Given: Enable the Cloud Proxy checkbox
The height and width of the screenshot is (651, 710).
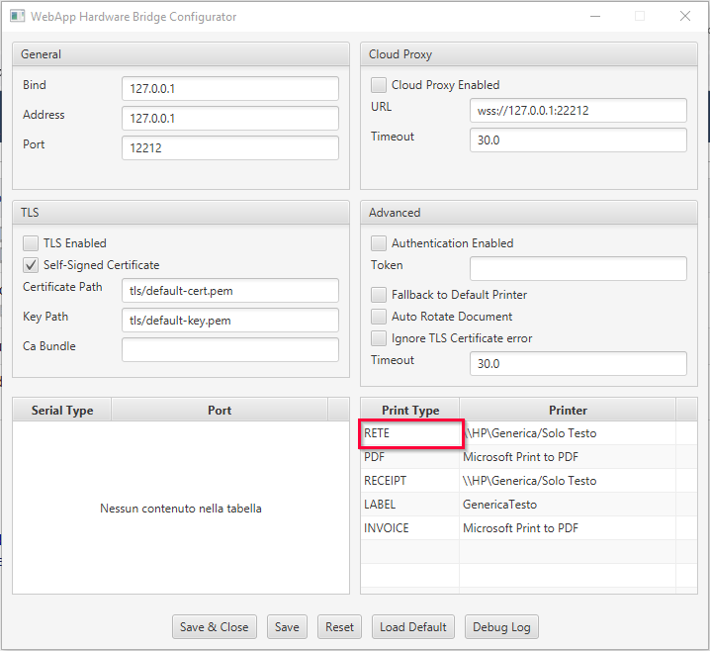Looking at the screenshot, I should pyautogui.click(x=379, y=85).
